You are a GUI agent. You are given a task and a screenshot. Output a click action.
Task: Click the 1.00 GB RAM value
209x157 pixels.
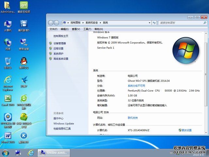coord(132,96)
